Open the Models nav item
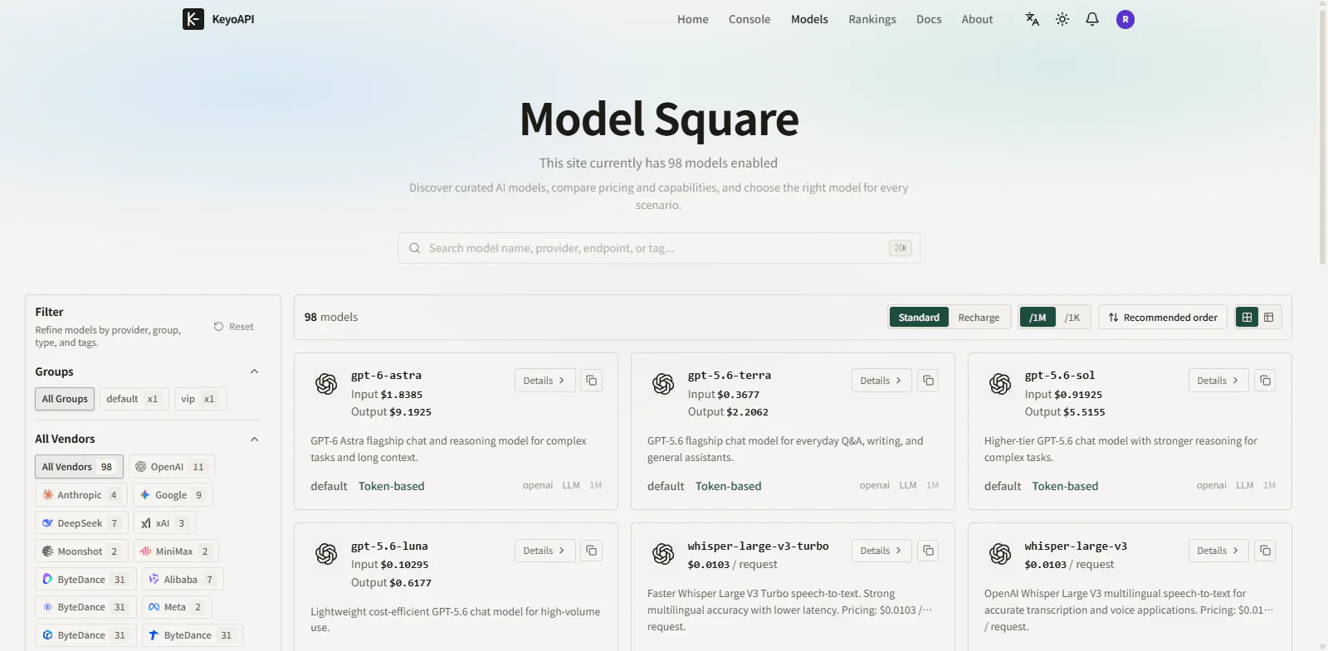 809,19
